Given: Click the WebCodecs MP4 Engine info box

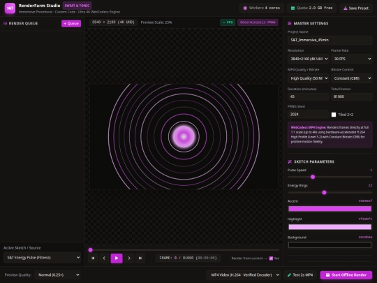Looking at the screenshot, I should click(330, 135).
